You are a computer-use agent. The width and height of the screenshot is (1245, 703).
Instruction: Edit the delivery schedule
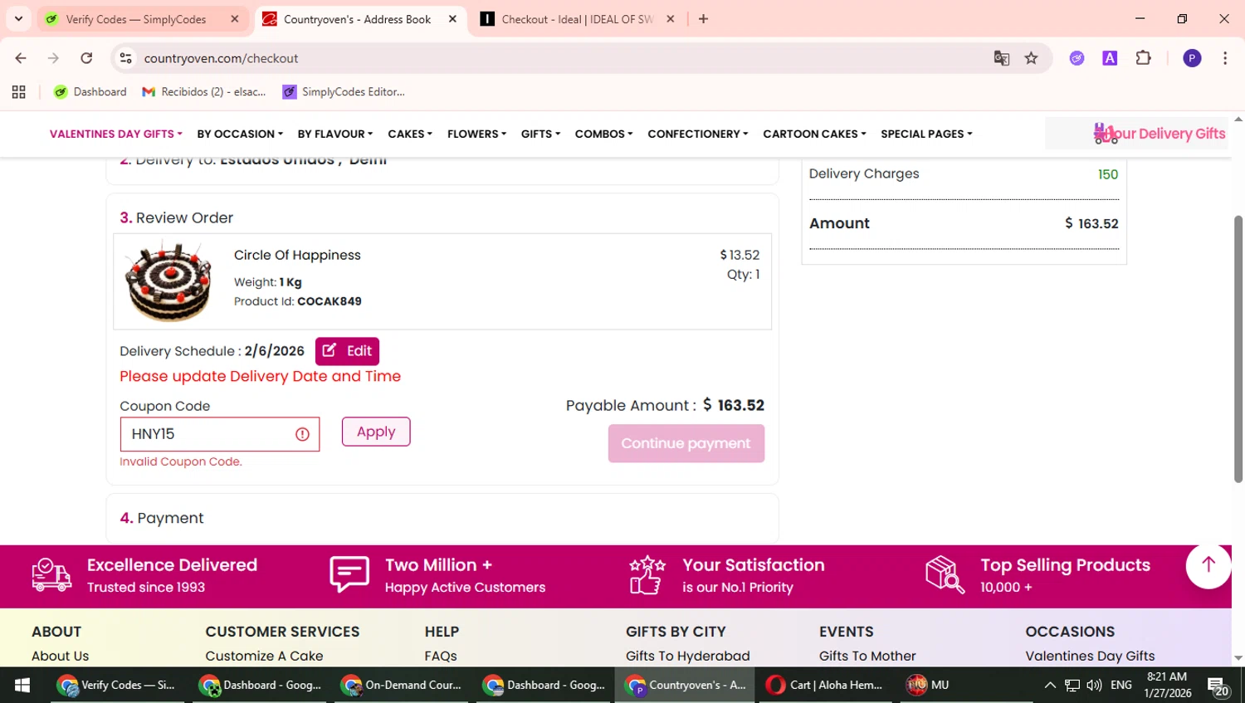click(x=347, y=351)
